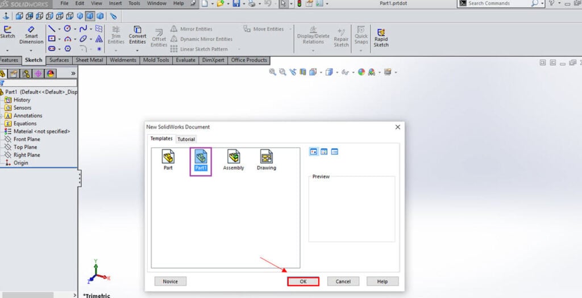Select the Ellipse sketch tool
The width and height of the screenshot is (582, 298).
coord(83,39)
